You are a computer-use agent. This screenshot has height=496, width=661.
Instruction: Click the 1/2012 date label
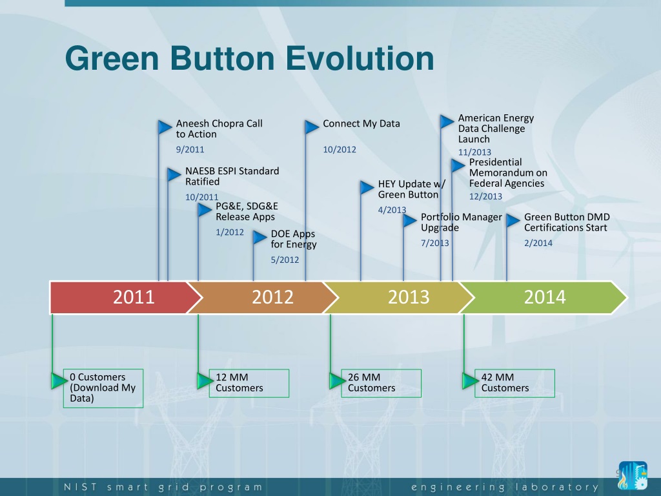point(230,232)
